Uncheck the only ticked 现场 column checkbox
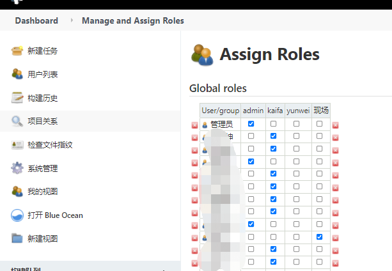Screen dimensions: 392x271 (x=319, y=236)
